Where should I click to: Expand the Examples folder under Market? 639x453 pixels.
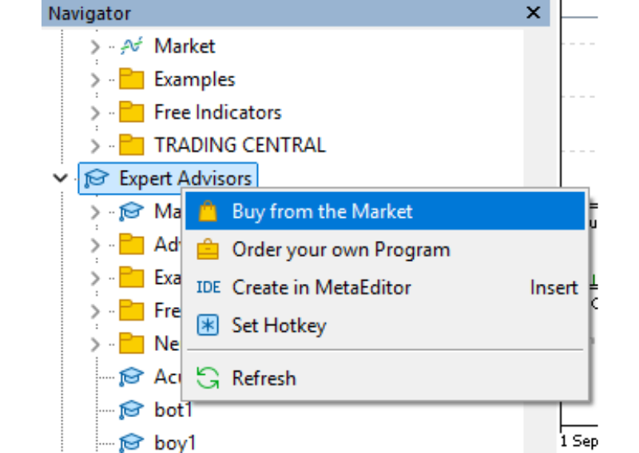point(95,80)
